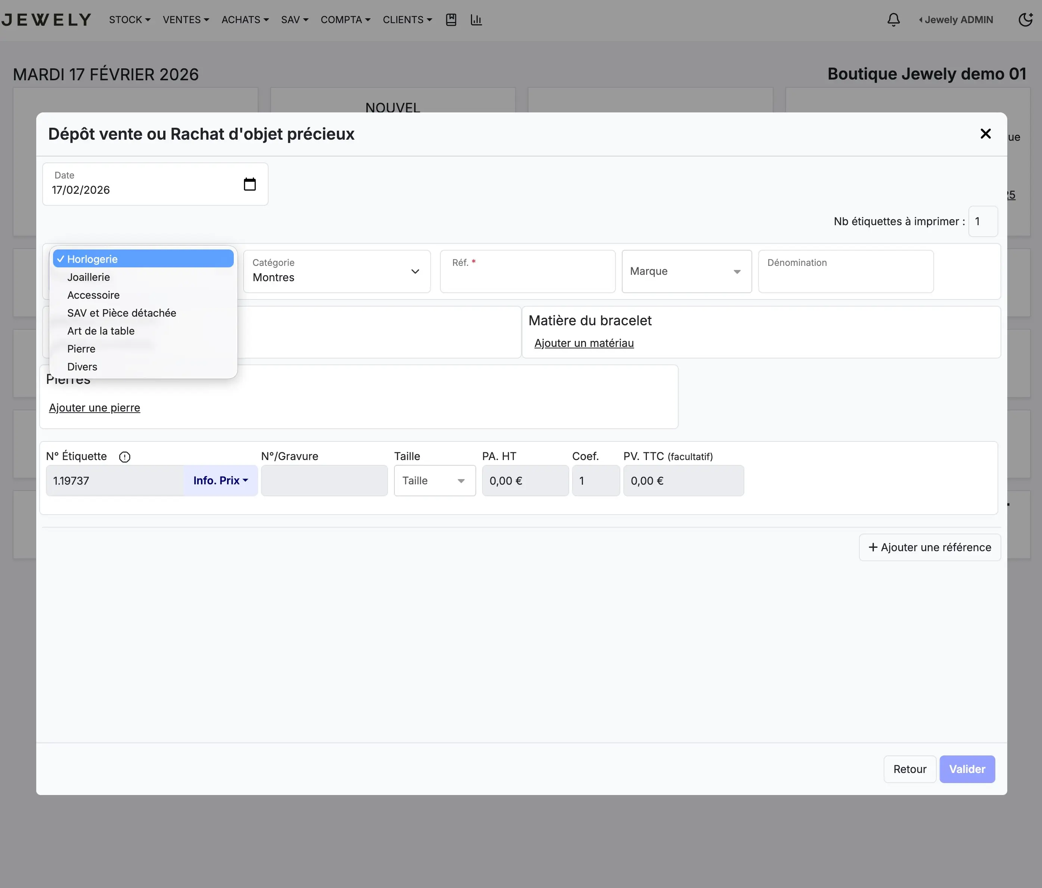Open the calendar date picker icon

[249, 184]
